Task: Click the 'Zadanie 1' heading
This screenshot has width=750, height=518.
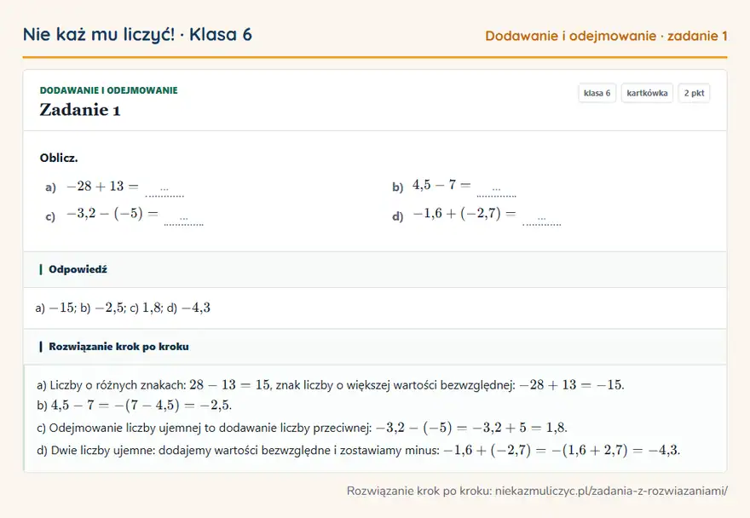Action: (x=80, y=110)
